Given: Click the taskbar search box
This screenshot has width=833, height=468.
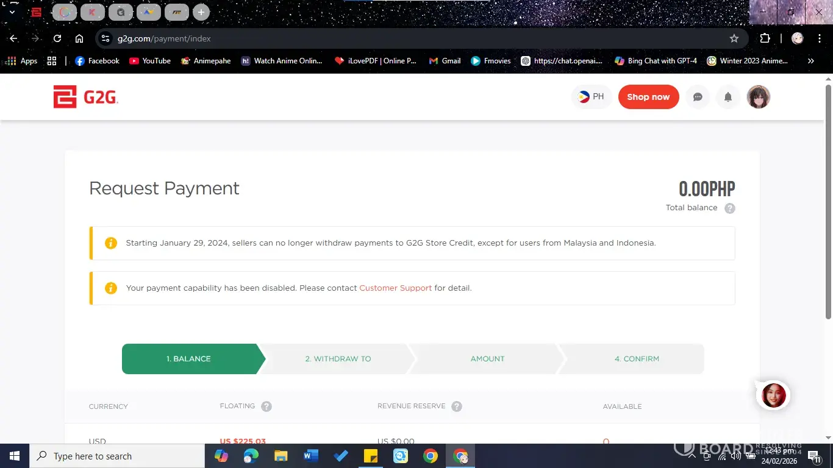Looking at the screenshot, I should pos(117,456).
